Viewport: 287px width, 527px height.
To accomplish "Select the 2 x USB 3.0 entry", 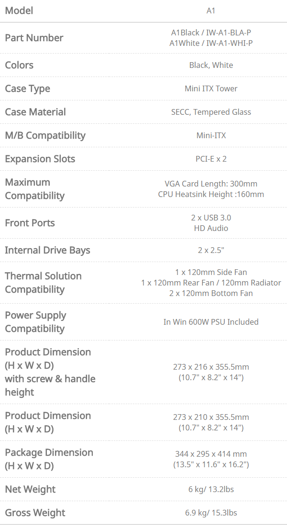I will [211, 218].
